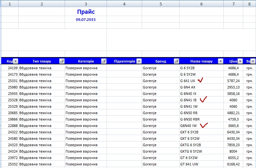
Task: Select price cell 4739,3
Action: 233,119
